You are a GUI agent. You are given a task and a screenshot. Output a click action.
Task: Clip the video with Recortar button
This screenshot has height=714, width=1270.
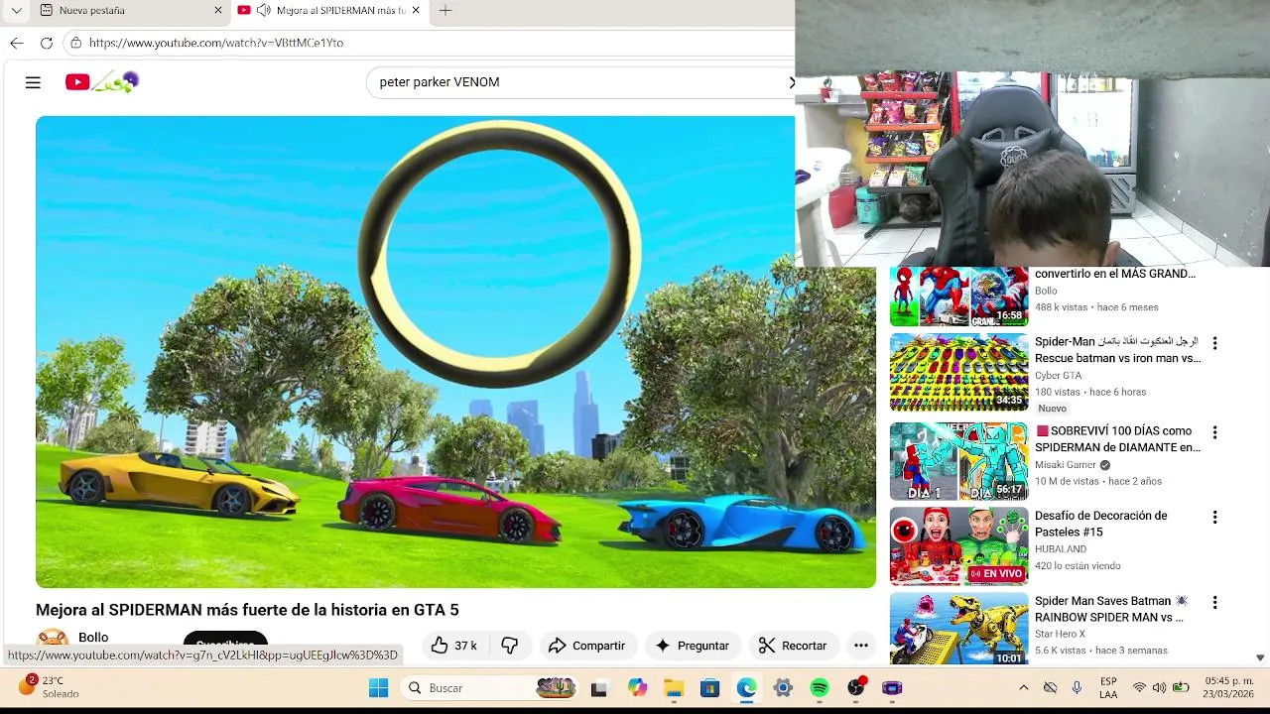[x=793, y=646]
